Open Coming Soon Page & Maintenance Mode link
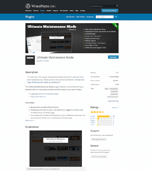 point(56,81)
